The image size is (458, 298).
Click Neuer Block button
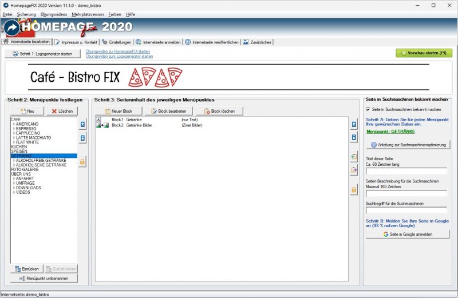(x=119, y=111)
